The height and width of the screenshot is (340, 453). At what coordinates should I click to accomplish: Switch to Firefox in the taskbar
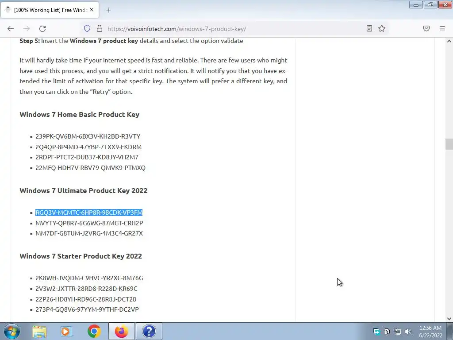click(122, 331)
